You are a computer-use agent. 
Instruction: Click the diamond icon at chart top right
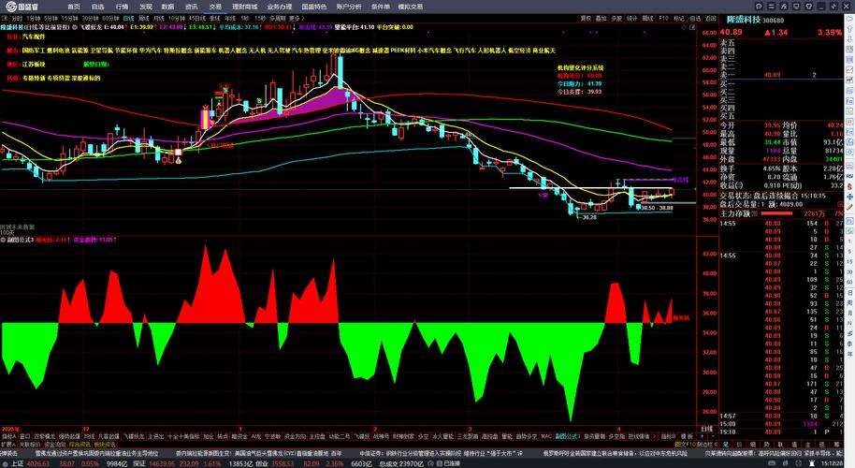click(684, 27)
